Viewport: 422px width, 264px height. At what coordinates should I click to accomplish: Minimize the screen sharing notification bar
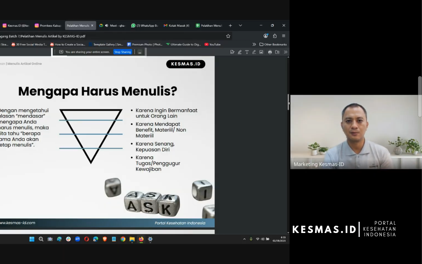[140, 52]
